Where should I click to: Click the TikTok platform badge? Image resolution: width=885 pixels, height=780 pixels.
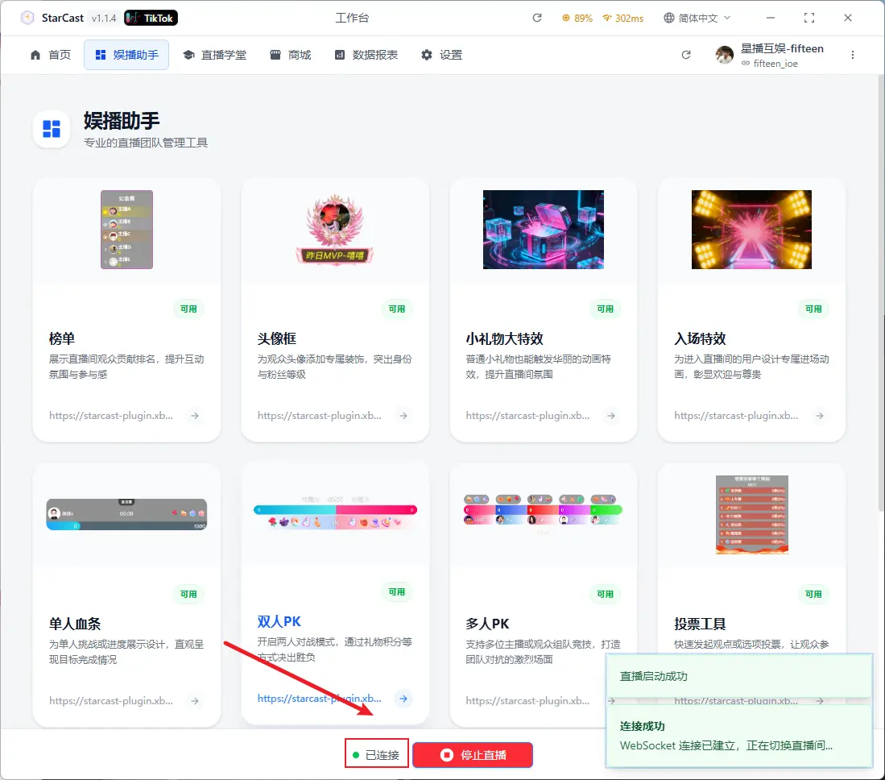click(151, 18)
